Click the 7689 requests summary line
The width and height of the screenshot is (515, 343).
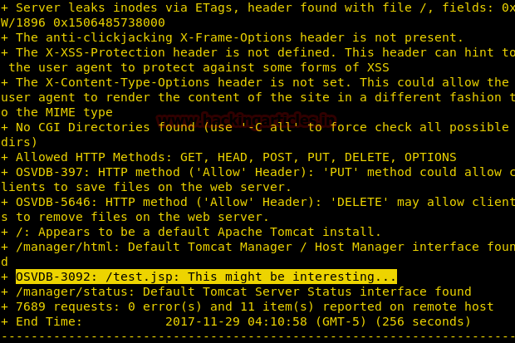[248, 306]
